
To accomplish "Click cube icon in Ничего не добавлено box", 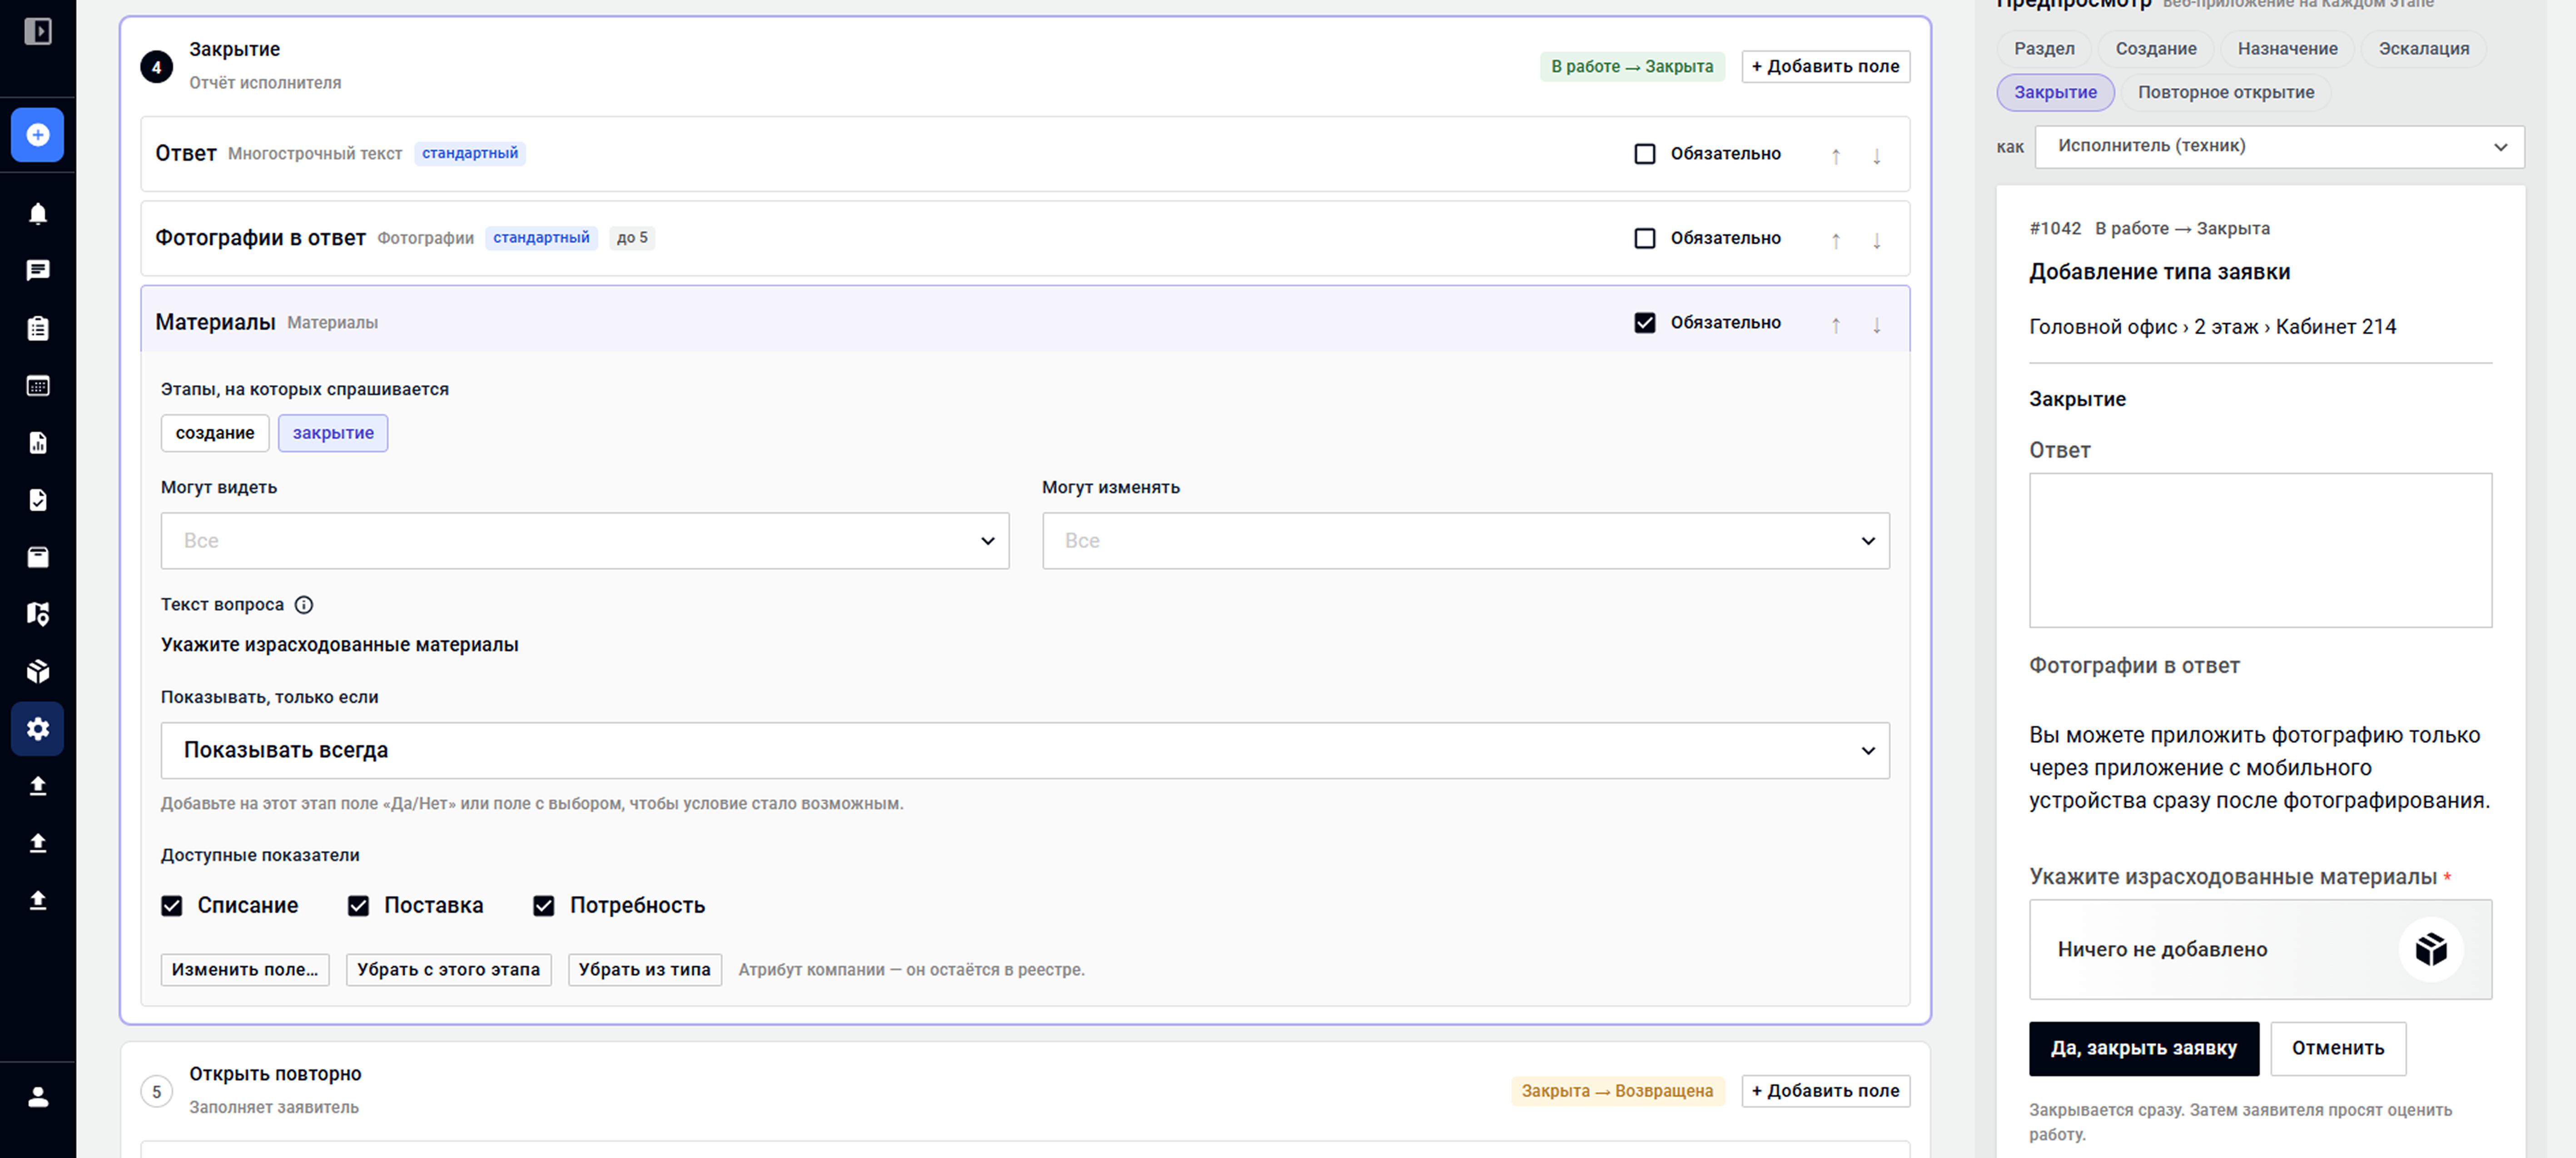I will (x=2430, y=949).
